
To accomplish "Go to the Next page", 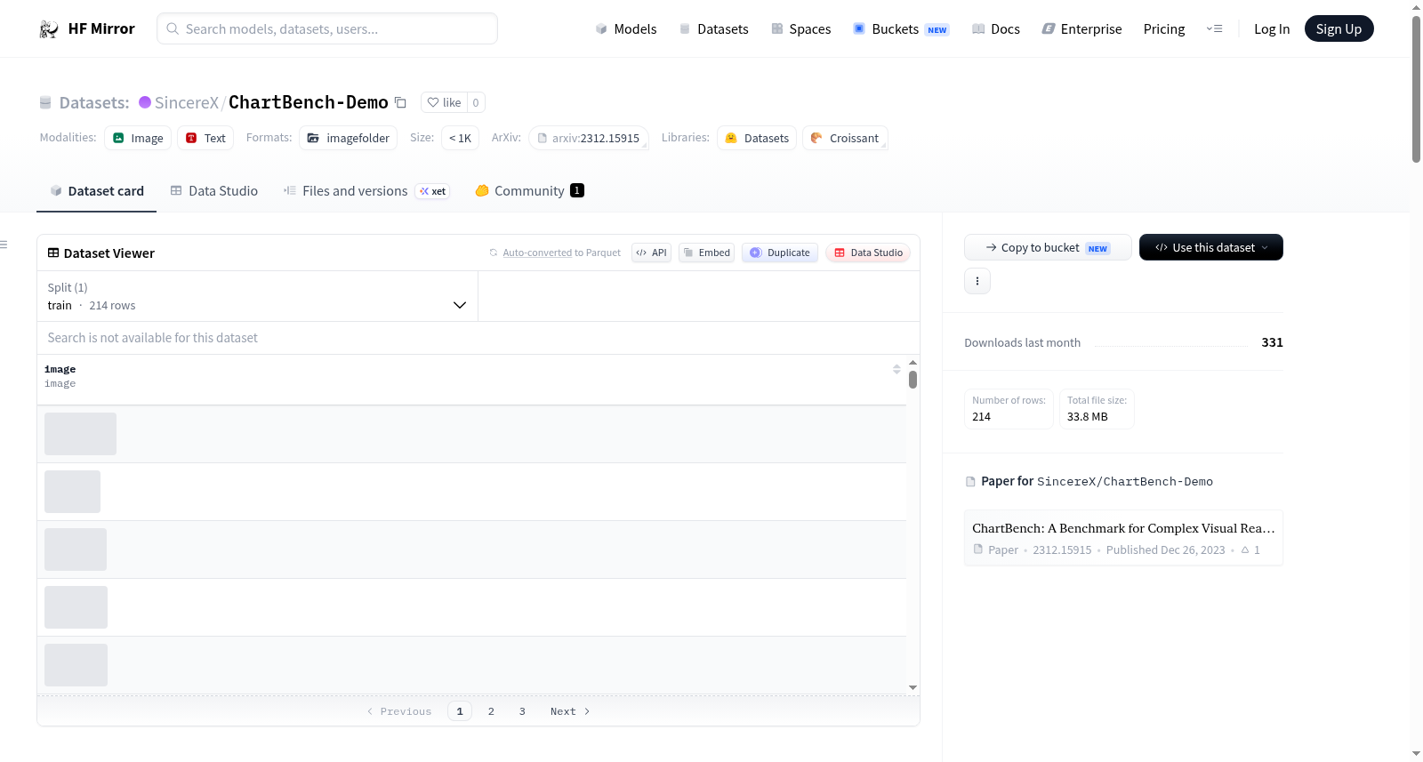I will click(x=570, y=711).
